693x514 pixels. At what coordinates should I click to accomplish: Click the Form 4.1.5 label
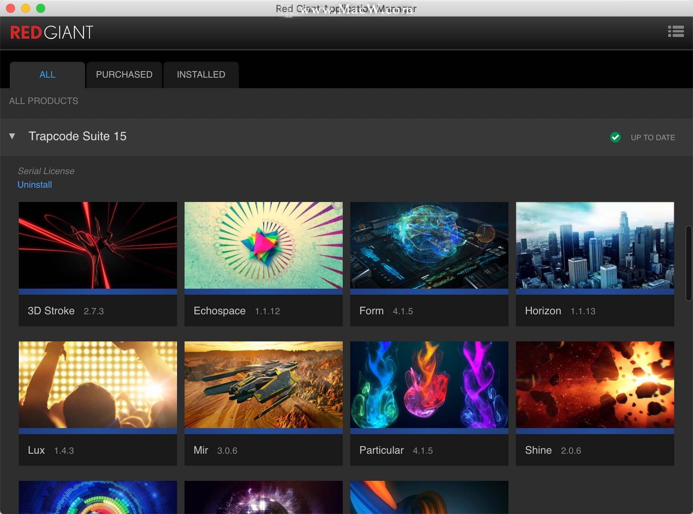(386, 311)
